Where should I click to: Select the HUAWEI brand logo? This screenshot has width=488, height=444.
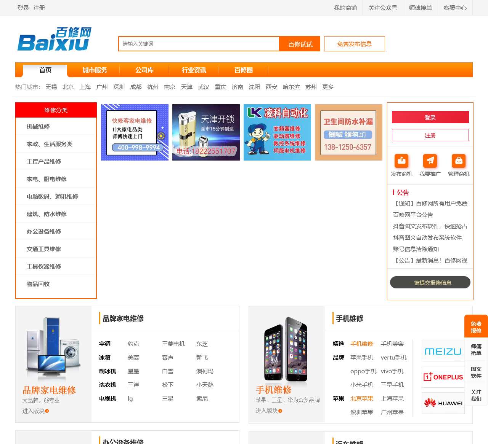(443, 403)
